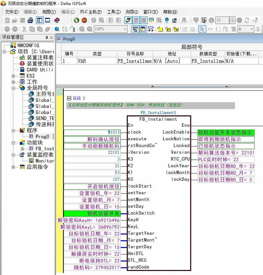Open the zoom 100% dropdown
The width and height of the screenshot is (263, 275).
coord(125,29)
